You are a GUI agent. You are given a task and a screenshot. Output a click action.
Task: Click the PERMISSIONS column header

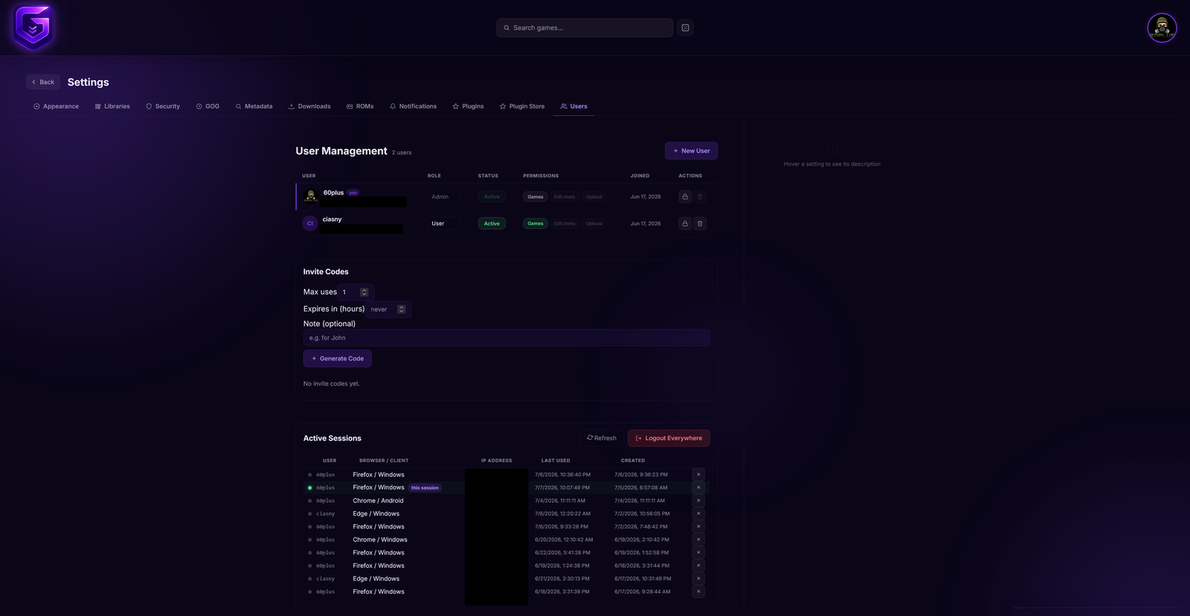pyautogui.click(x=541, y=175)
